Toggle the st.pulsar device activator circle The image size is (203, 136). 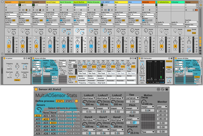tap(4, 58)
